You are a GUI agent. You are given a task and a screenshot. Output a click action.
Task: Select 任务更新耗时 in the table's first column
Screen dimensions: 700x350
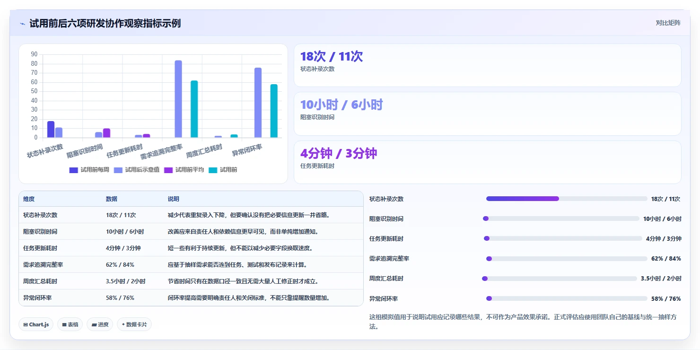coord(40,248)
